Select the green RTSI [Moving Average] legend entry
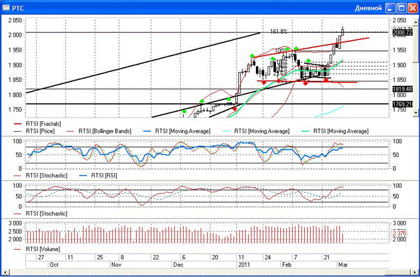This screenshot has height=277, width=420. click(335, 131)
